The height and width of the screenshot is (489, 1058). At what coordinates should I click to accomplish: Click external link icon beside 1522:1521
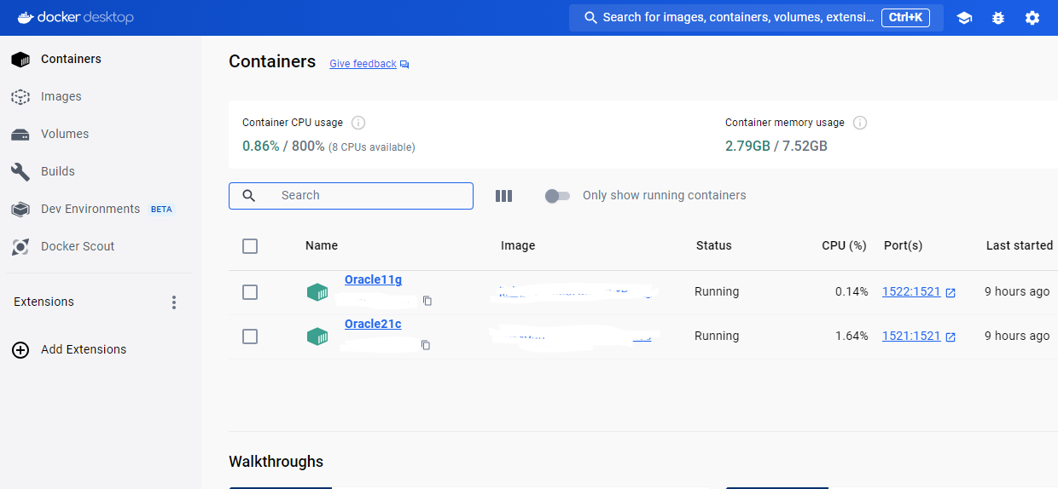pyautogui.click(x=950, y=292)
